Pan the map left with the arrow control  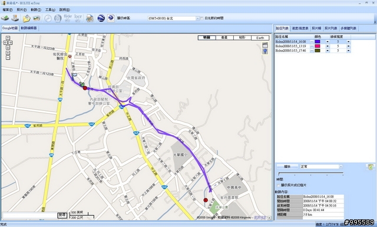tap(5, 42)
